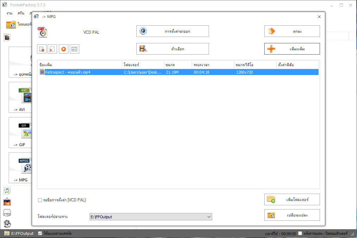Close the -> MPG dialog

pos(319,17)
